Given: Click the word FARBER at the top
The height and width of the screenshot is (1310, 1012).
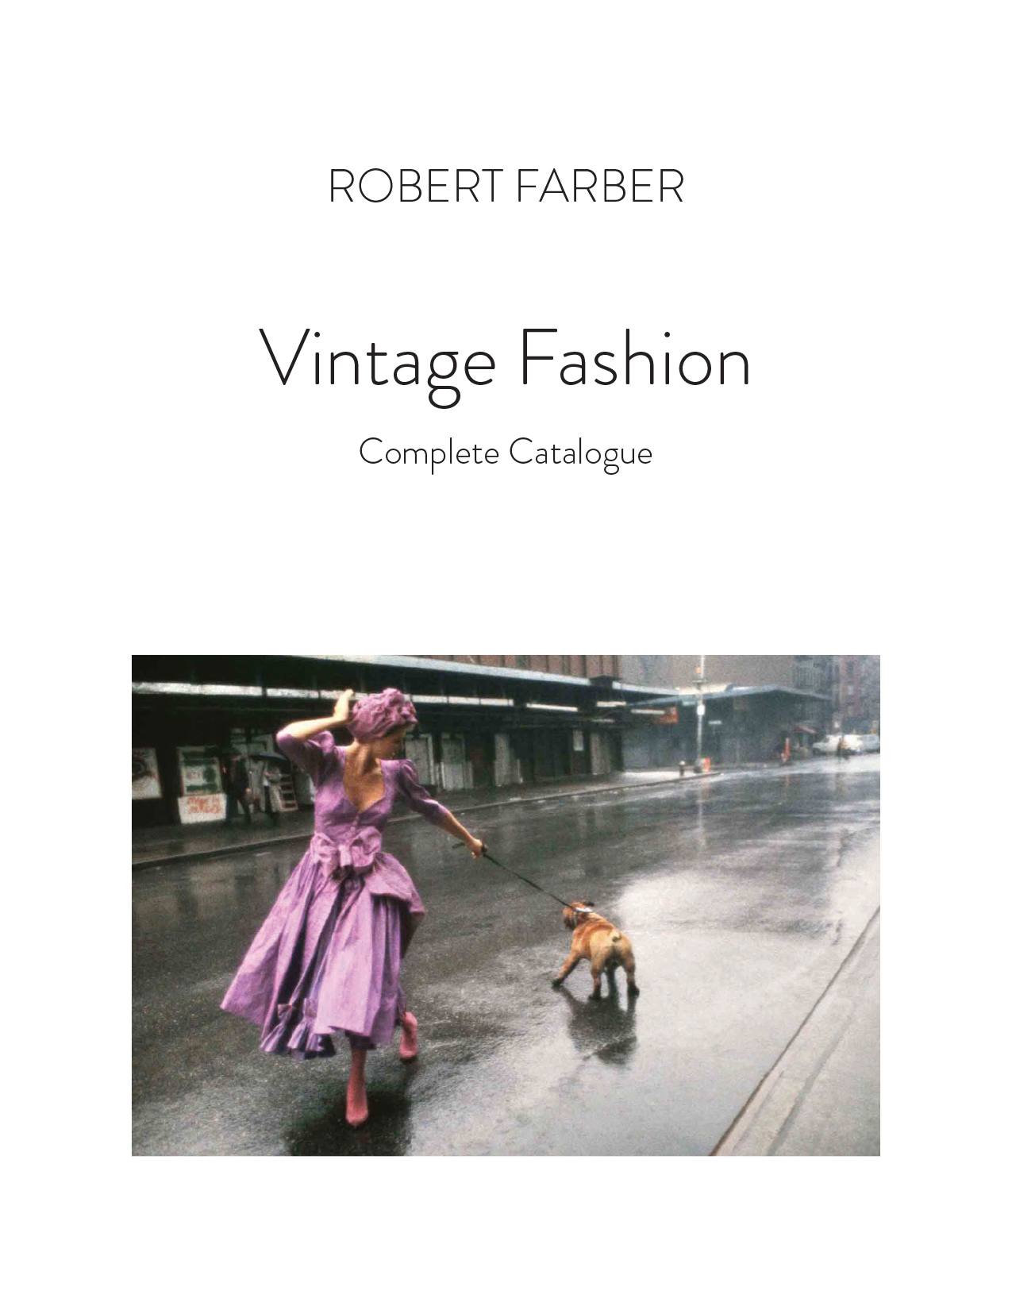Looking at the screenshot, I should pos(599,187).
